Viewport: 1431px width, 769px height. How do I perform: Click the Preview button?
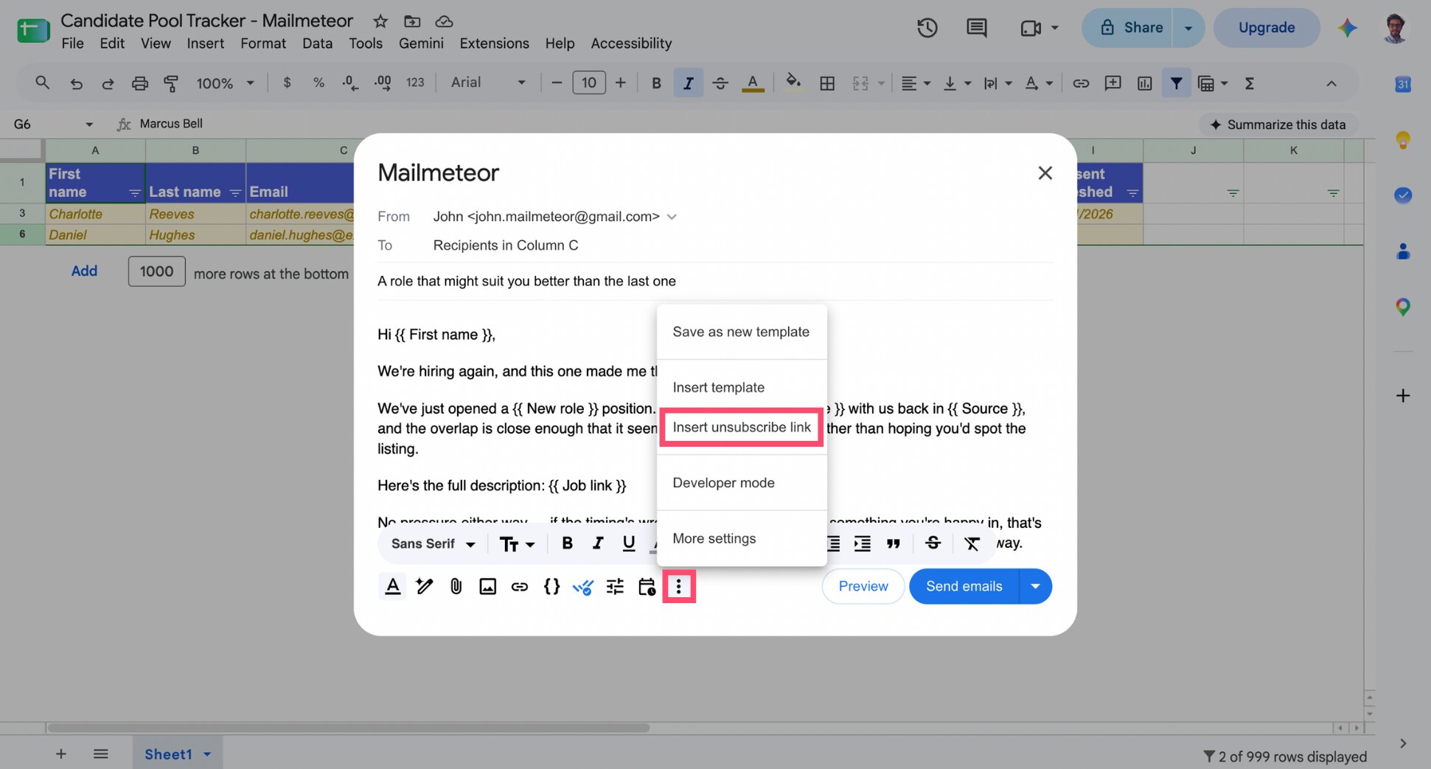[x=863, y=586]
